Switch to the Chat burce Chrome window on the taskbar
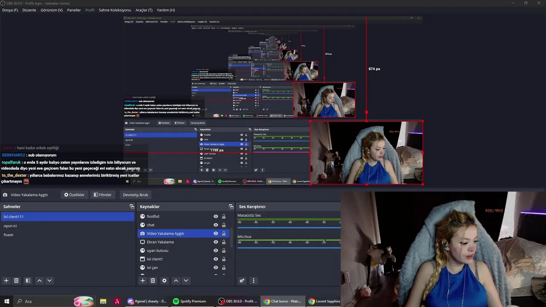This screenshot has width=546, height=307. click(282, 301)
